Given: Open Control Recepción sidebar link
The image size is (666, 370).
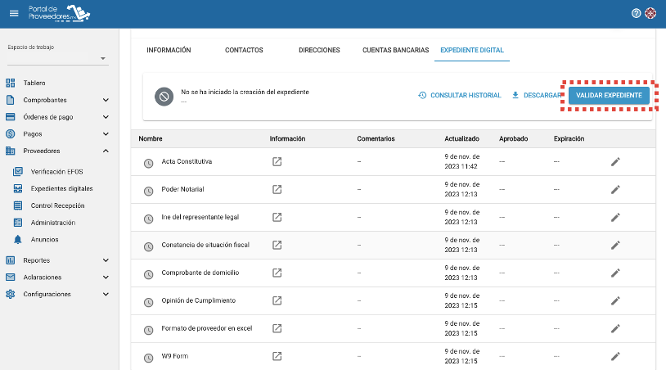Looking at the screenshot, I should point(58,205).
